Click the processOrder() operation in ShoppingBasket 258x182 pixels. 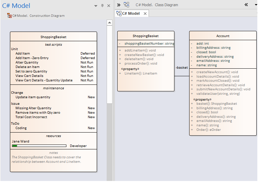click(x=140, y=63)
